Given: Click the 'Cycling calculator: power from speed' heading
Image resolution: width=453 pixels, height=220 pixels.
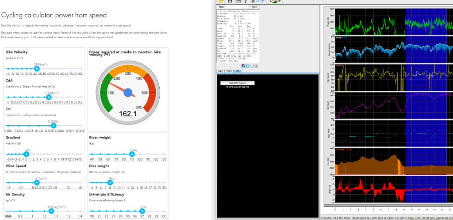Looking at the screenshot, I should pyautogui.click(x=54, y=15).
